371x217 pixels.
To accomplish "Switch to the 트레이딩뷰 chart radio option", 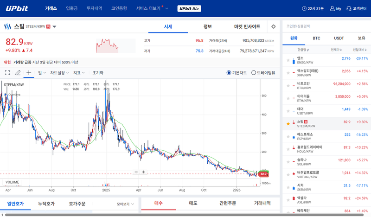I will click(254, 73).
